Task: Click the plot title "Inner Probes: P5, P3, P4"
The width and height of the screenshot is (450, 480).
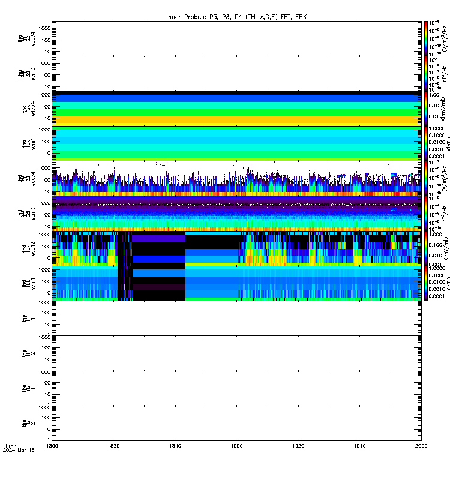Action: 236,17
